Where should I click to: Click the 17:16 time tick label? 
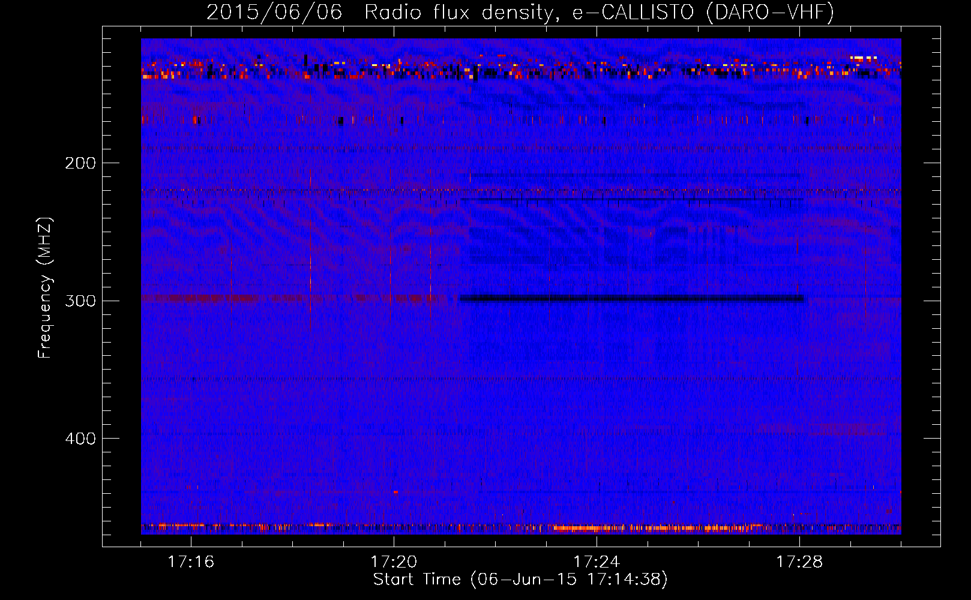pos(191,562)
